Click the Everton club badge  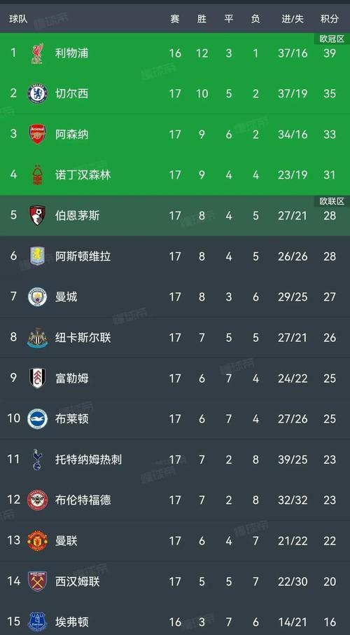tap(37, 622)
